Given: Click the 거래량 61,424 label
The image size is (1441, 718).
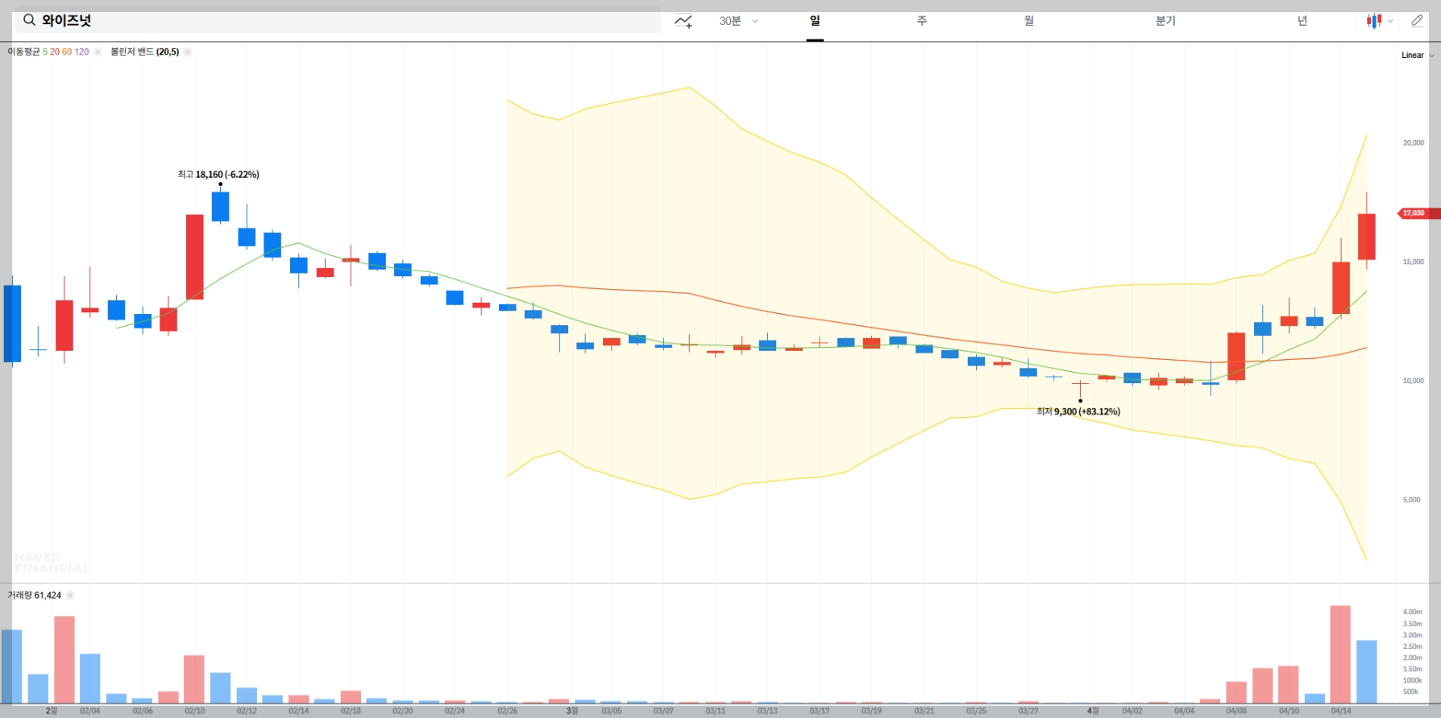Looking at the screenshot, I should coord(35,596).
